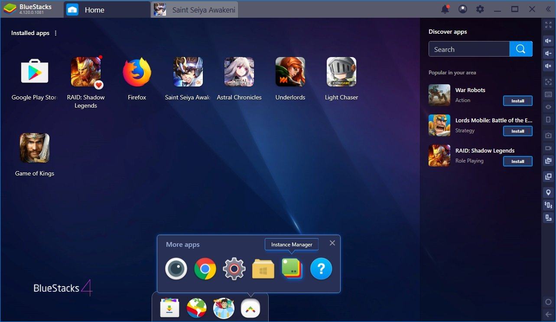
Task: Open the Firefox app
Action: [137, 72]
